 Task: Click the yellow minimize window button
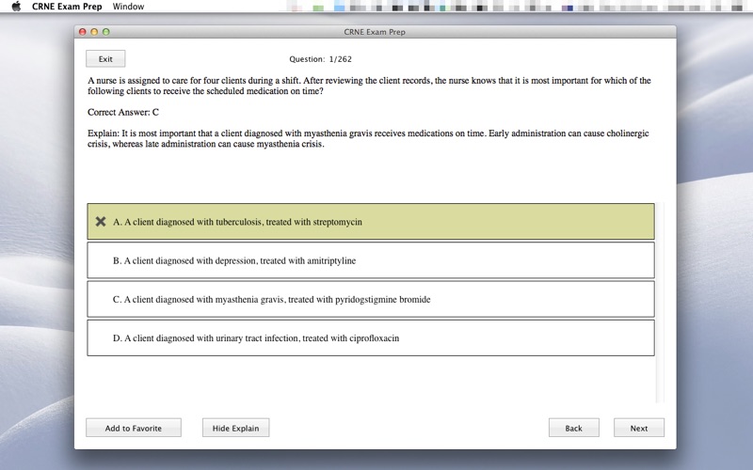(x=94, y=32)
